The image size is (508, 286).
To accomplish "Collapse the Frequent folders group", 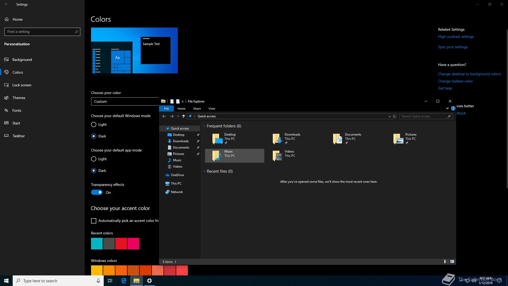I will (204, 126).
